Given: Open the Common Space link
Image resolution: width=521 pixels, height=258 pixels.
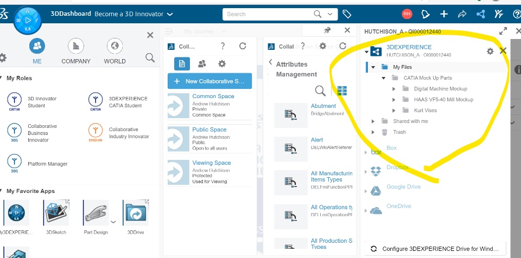Looking at the screenshot, I should pos(213,96).
